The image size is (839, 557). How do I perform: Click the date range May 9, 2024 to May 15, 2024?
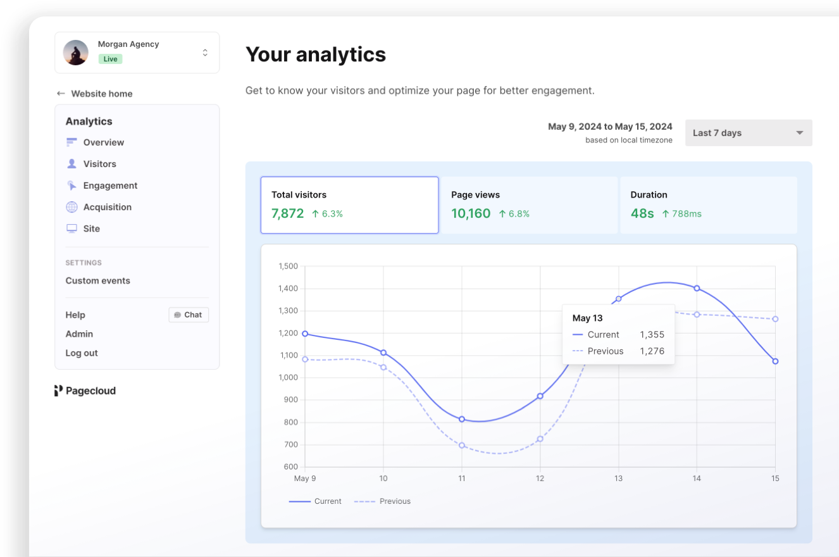[610, 127]
